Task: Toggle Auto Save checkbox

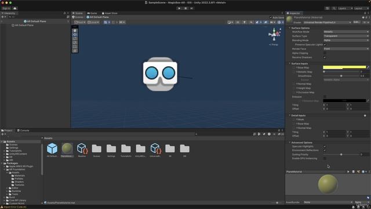Action: [271, 17]
